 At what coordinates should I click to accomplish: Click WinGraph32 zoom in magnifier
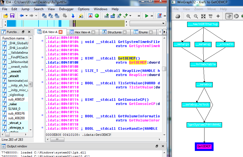pos(189,16)
